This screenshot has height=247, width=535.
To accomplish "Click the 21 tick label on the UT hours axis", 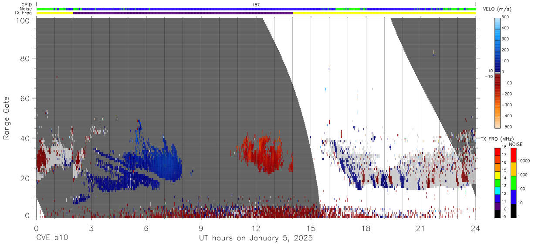I will click(421, 228).
